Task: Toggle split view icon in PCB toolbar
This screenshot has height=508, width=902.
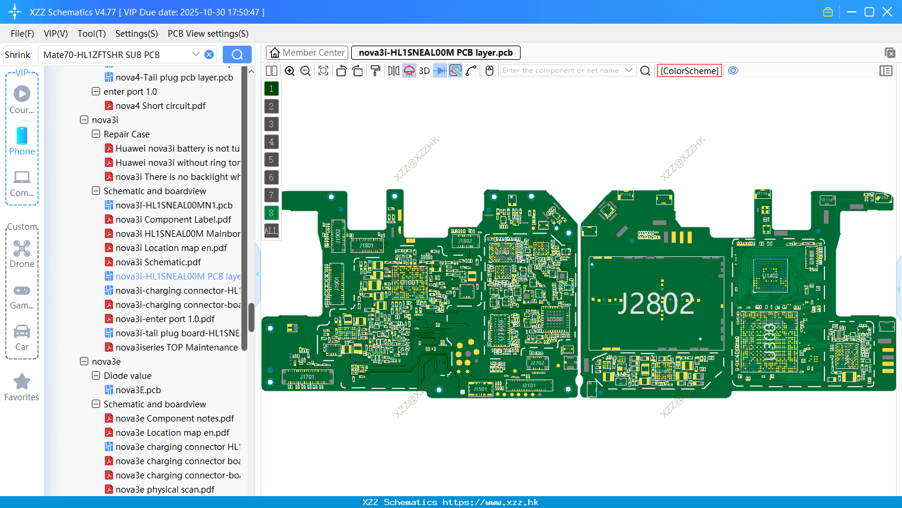Action: coord(271,70)
